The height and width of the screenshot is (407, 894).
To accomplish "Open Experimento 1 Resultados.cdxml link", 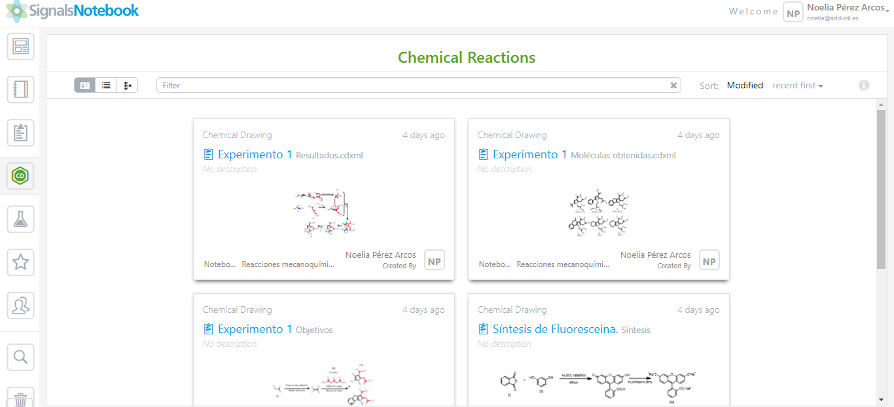I will coord(255,154).
